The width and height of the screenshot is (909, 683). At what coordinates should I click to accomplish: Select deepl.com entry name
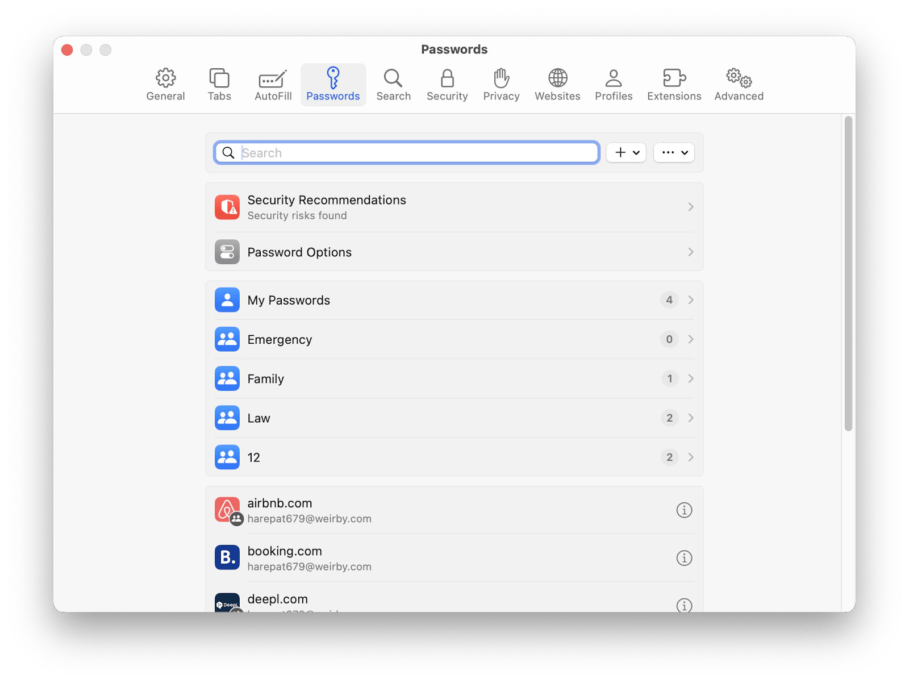[x=277, y=599]
